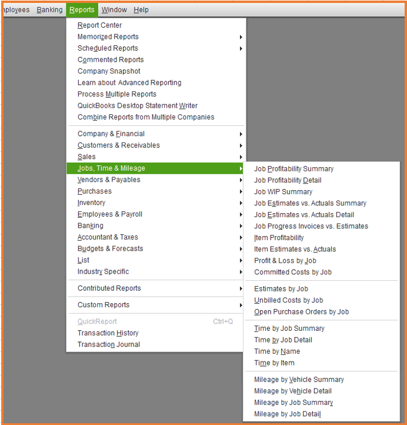
Task: Open Accountant & Taxes submenu
Action: point(156,237)
